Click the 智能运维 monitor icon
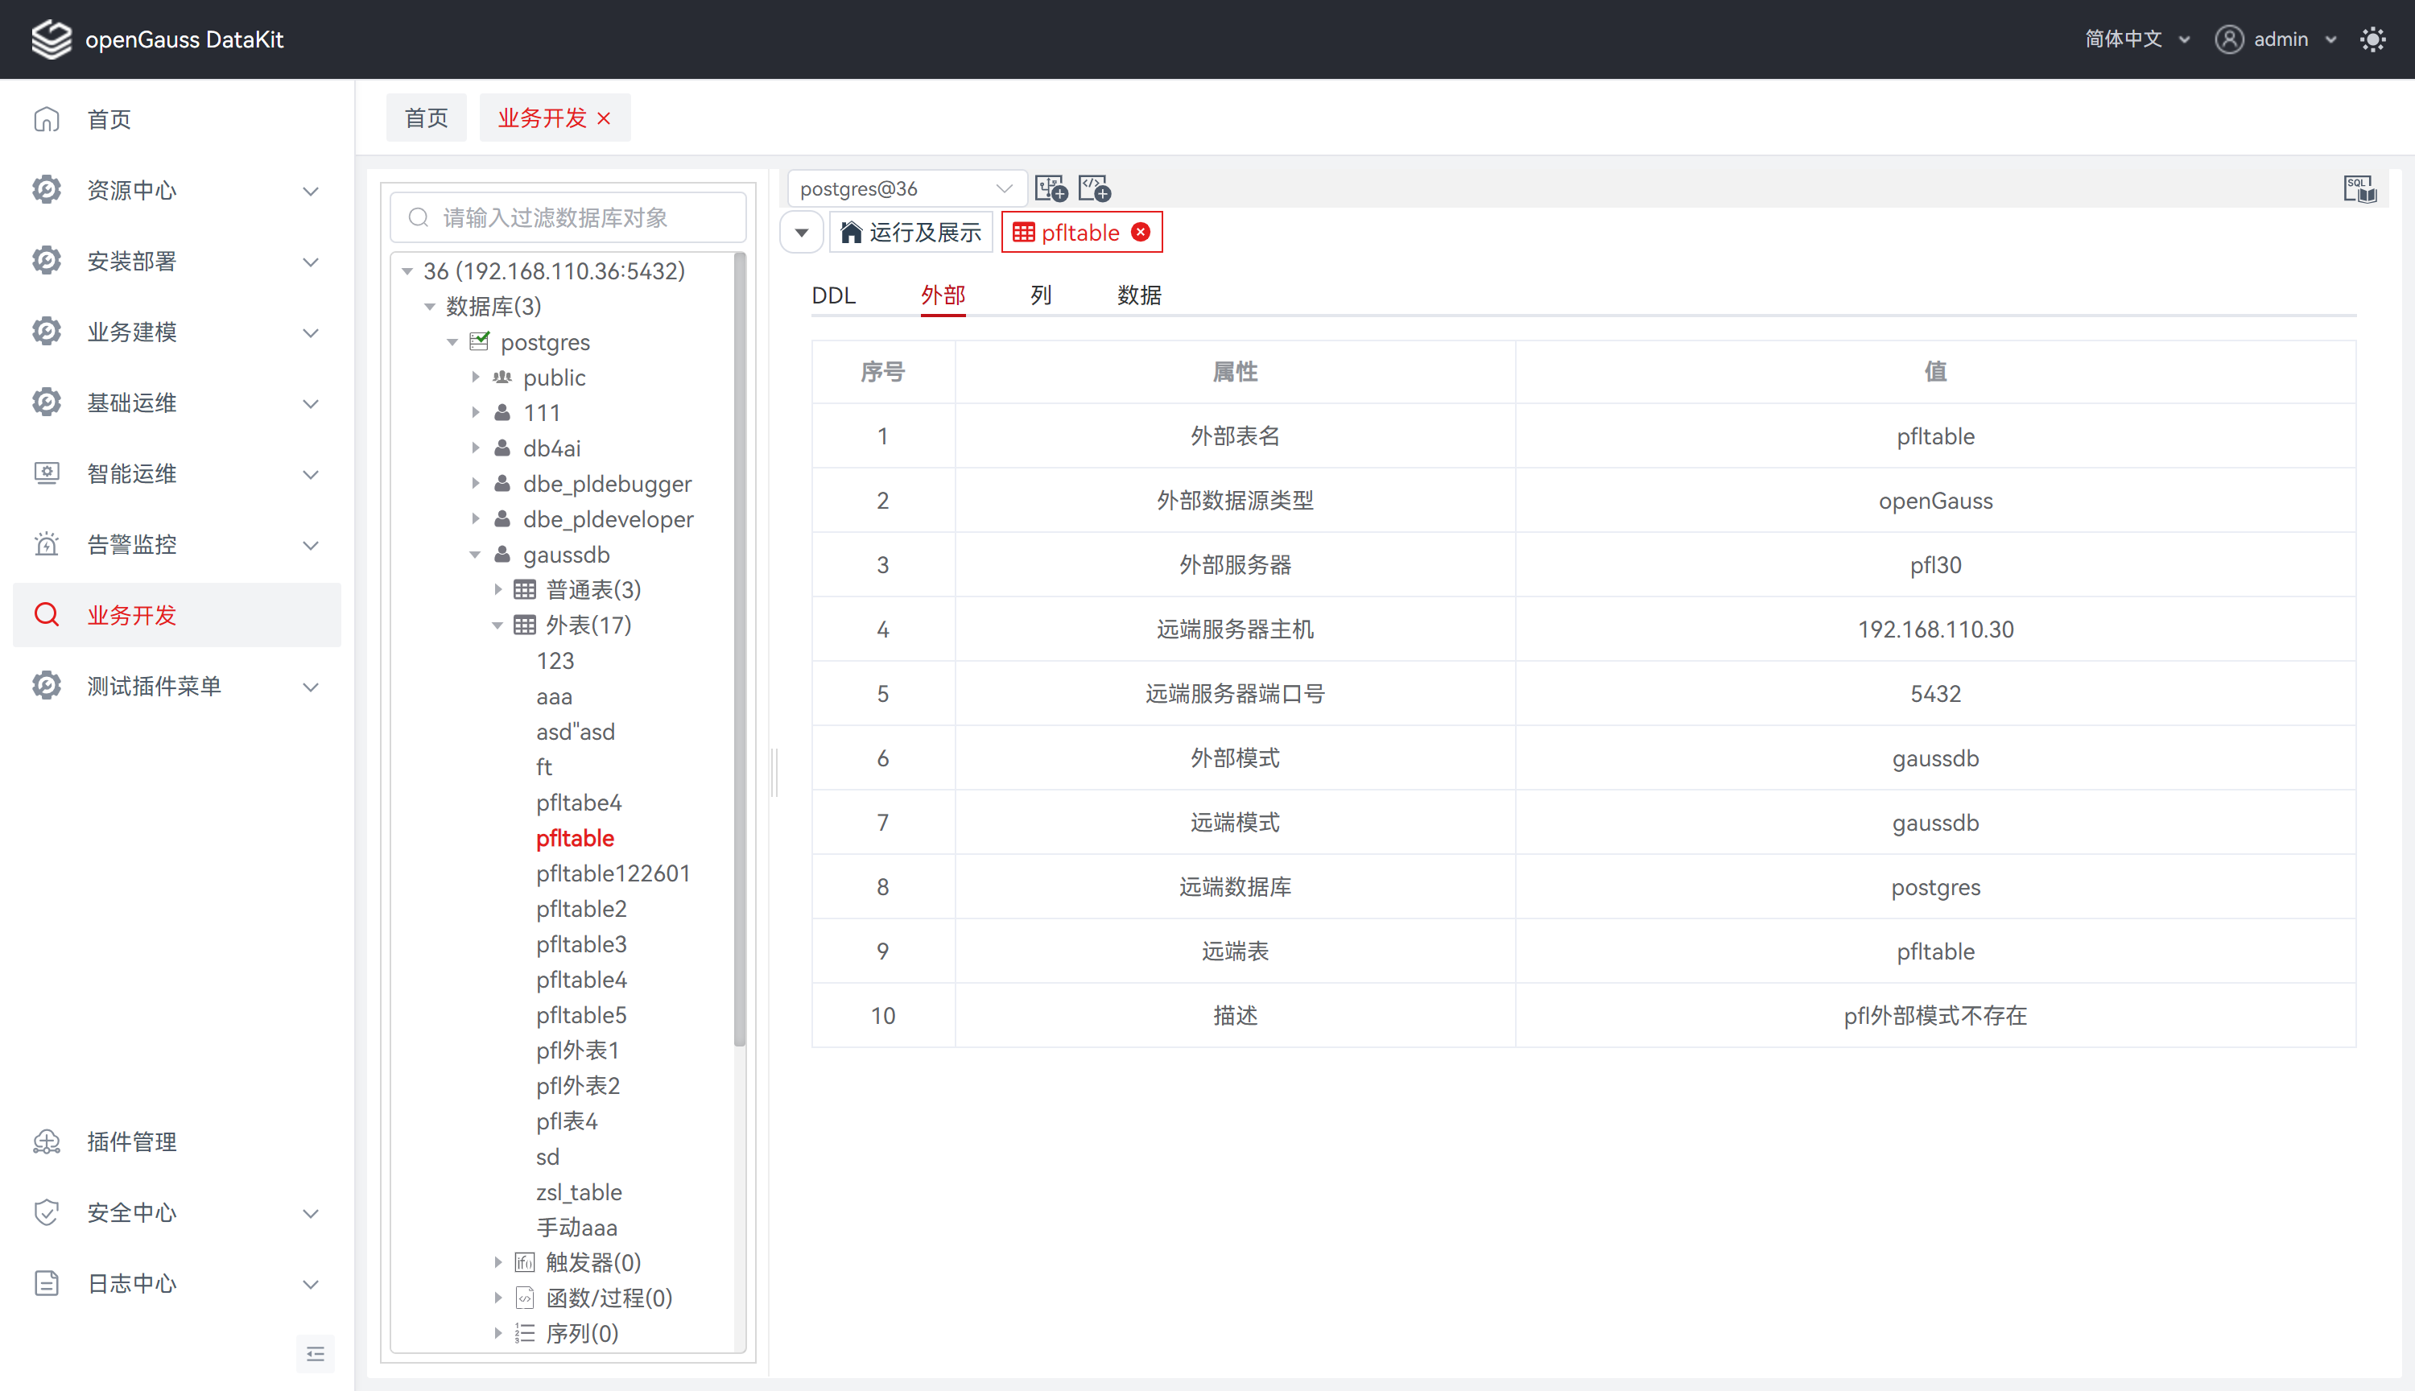Viewport: 2415px width, 1391px height. tap(47, 473)
